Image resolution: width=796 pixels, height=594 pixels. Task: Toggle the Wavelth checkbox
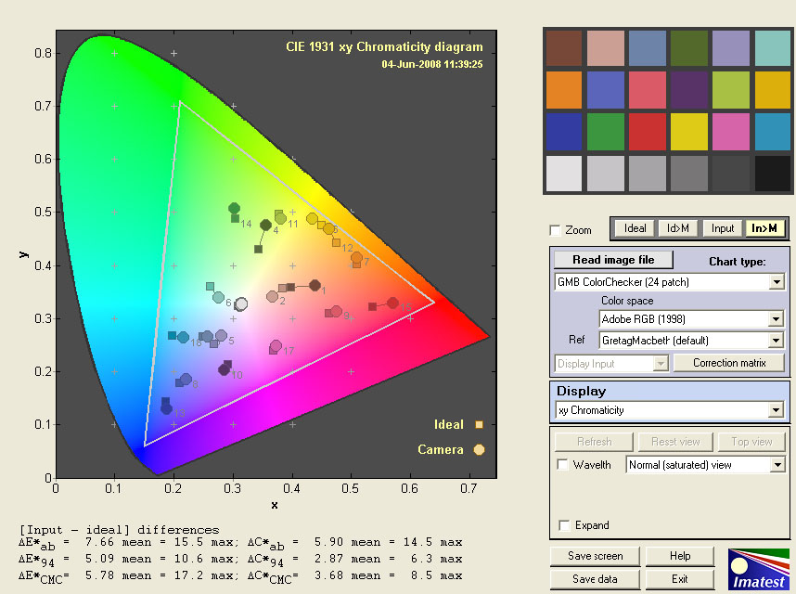pyautogui.click(x=562, y=464)
